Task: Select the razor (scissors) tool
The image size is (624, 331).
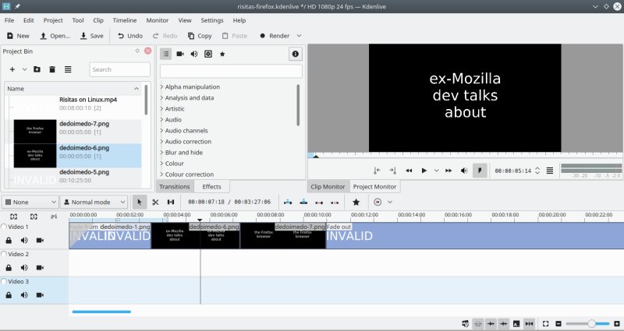Action: coord(155,202)
